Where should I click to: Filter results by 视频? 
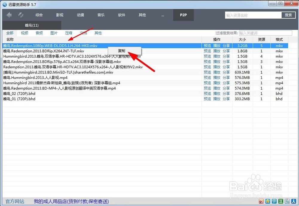click(x=25, y=33)
